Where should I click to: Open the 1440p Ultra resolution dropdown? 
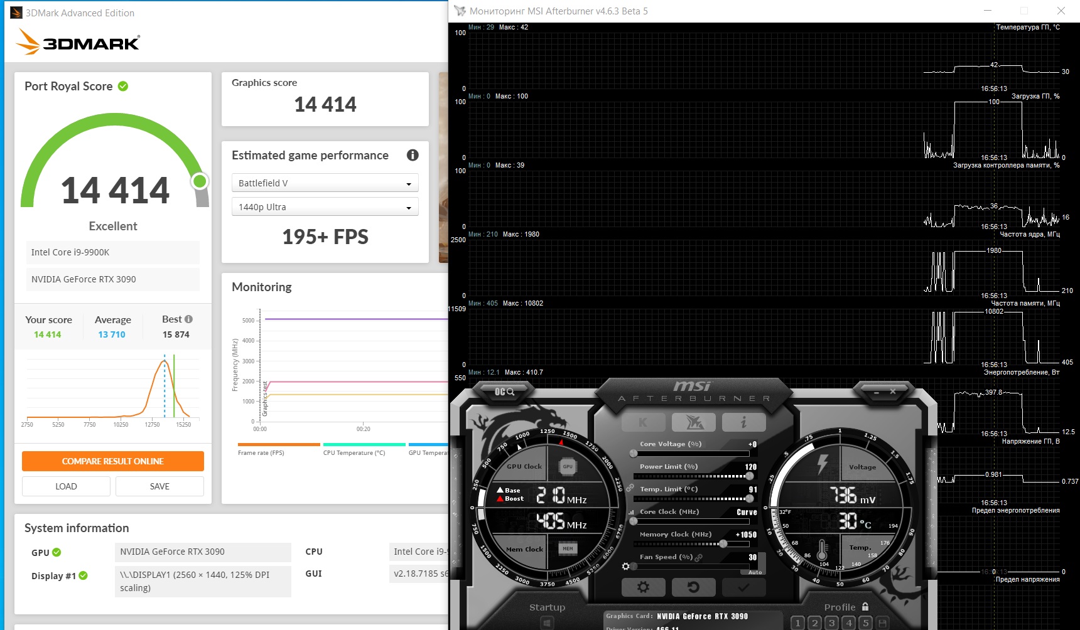click(325, 207)
